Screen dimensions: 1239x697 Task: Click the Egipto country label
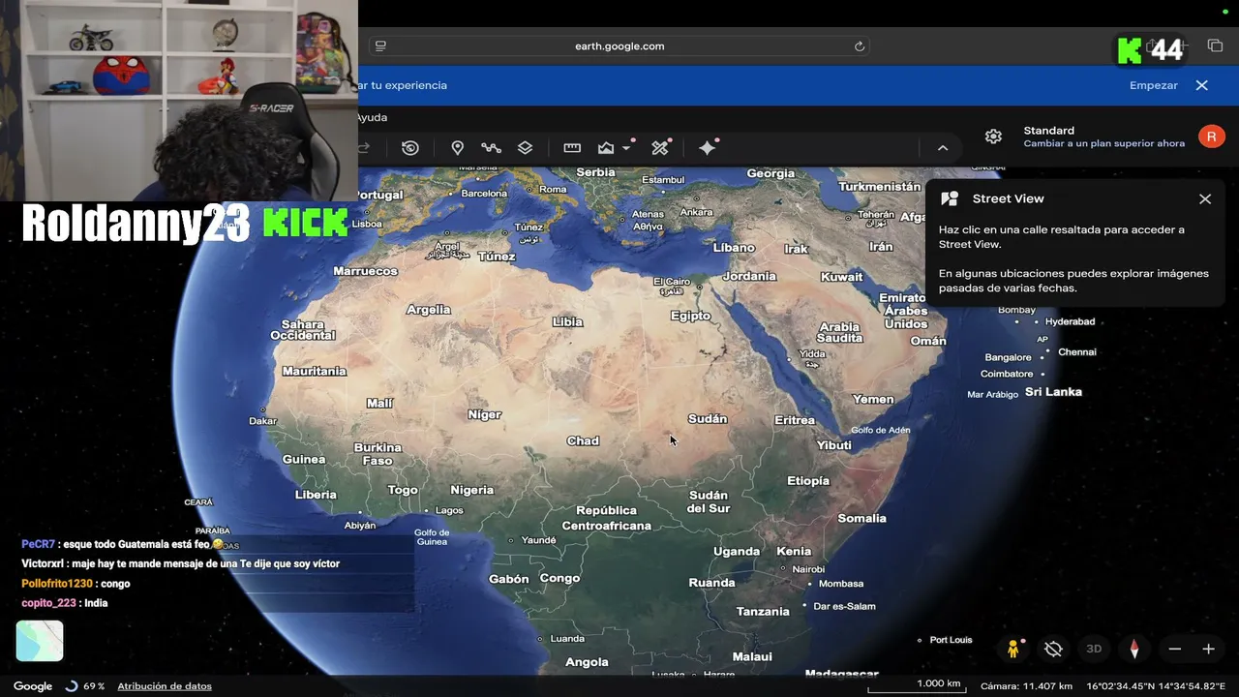tap(691, 316)
